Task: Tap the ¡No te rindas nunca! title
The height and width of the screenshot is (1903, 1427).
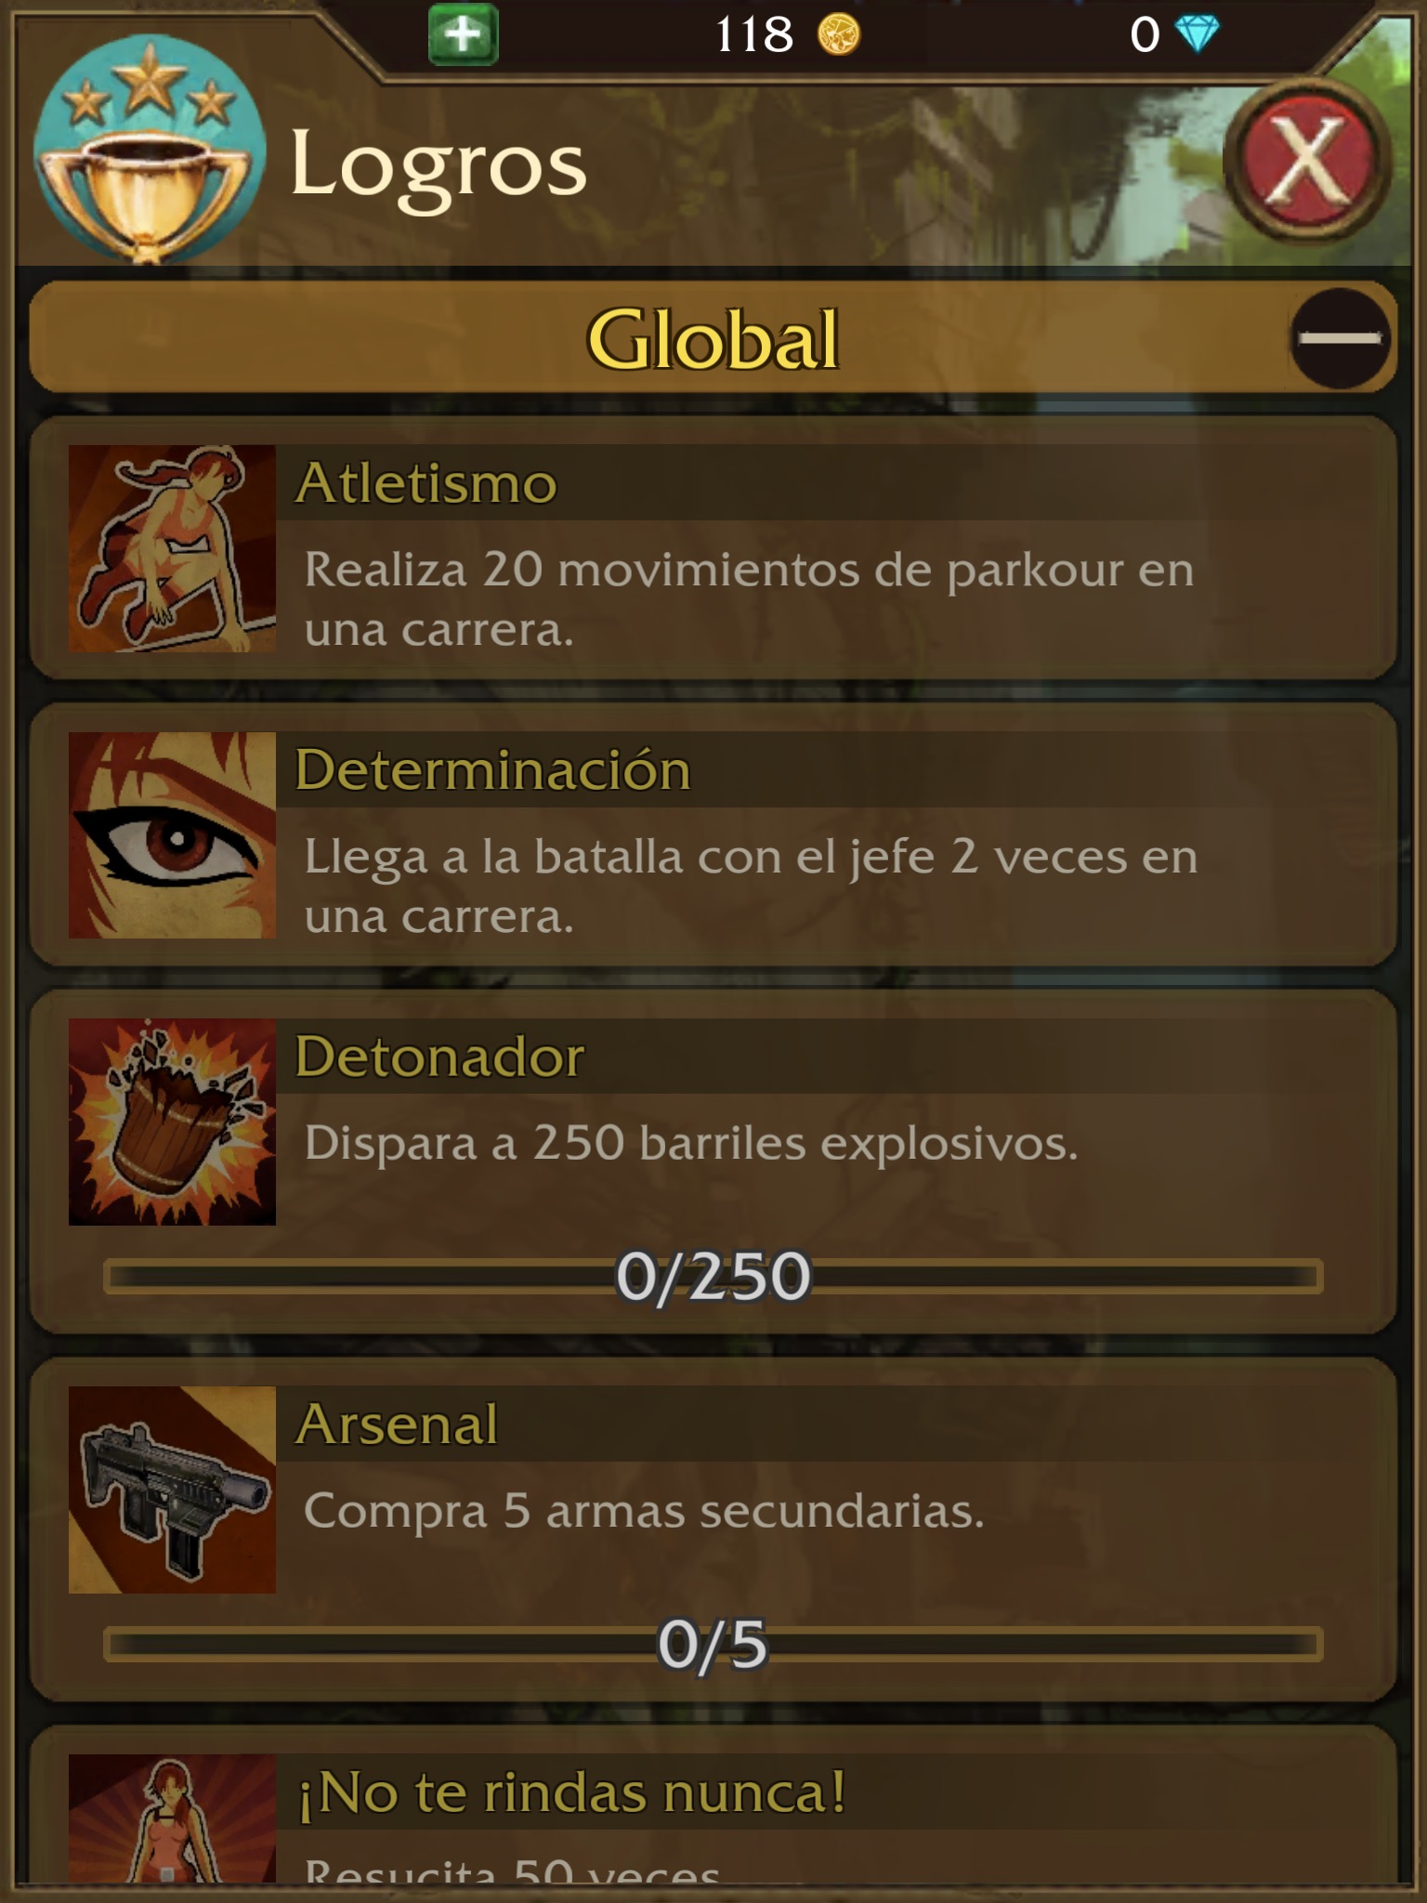Action: click(571, 1792)
